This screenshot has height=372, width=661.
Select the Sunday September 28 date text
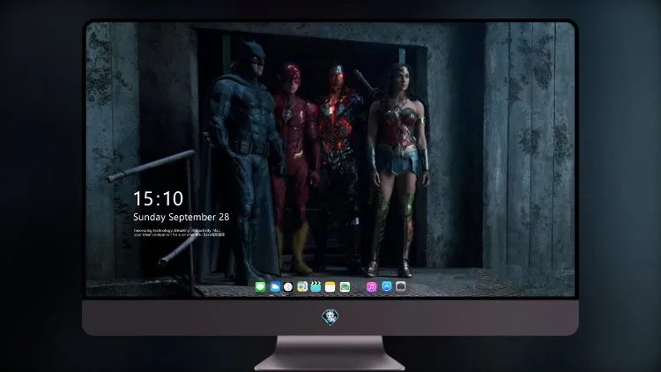182,217
